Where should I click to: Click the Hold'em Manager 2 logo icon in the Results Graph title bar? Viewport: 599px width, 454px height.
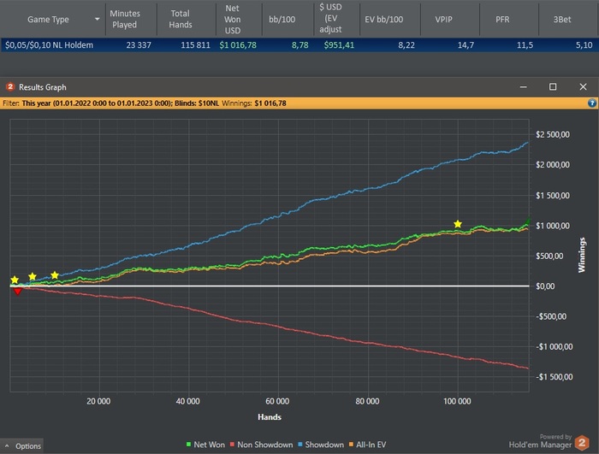(x=10, y=87)
